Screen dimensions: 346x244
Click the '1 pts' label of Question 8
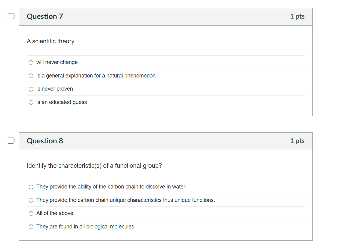(297, 141)
